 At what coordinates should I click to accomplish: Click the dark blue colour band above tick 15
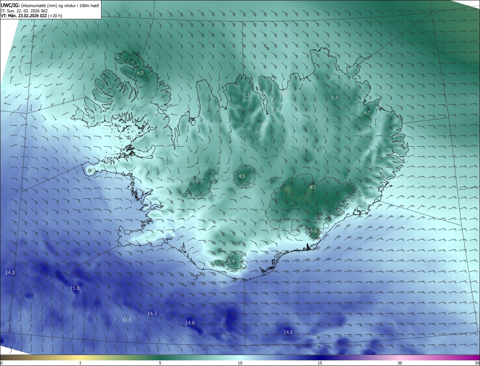[x=320, y=357]
